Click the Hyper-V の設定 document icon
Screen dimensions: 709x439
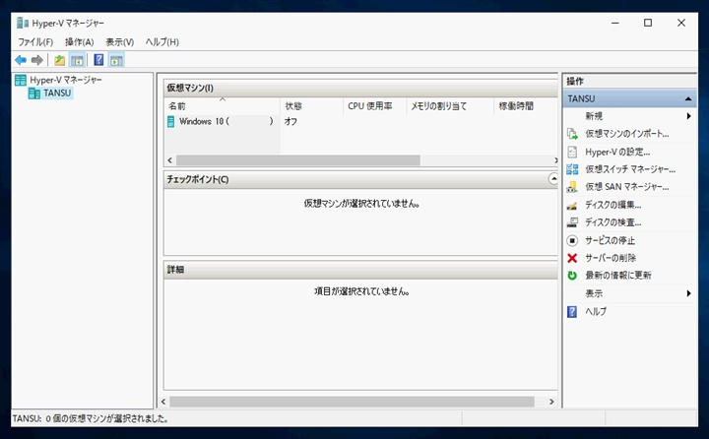[572, 152]
